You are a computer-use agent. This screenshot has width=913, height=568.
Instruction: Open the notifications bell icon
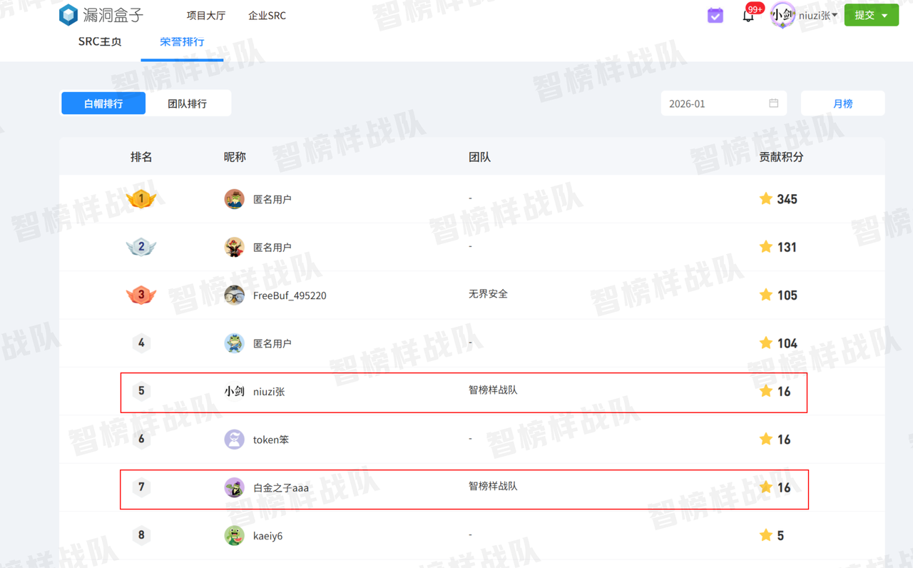[x=748, y=15]
